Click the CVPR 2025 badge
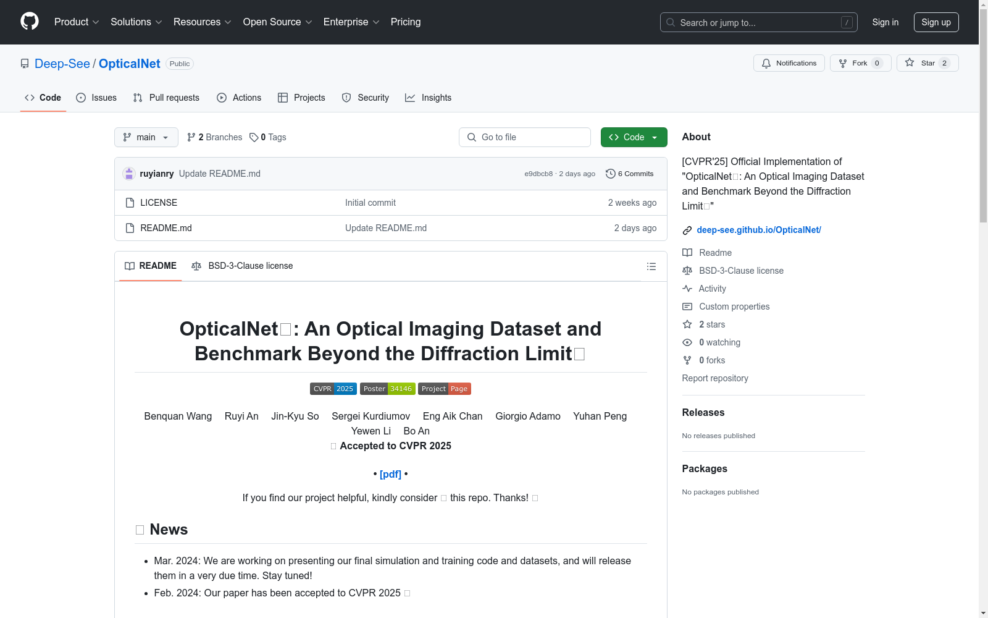 (x=333, y=389)
